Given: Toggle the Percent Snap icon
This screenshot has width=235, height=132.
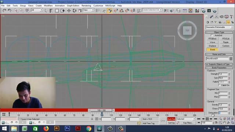Looking at the screenshot, I should (x=127, y=11).
